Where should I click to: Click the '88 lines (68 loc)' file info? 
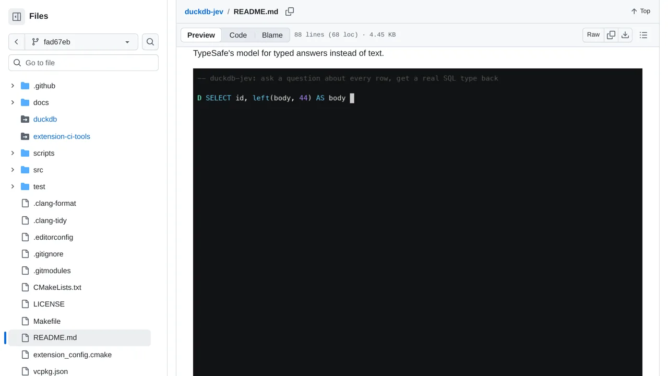326,35
